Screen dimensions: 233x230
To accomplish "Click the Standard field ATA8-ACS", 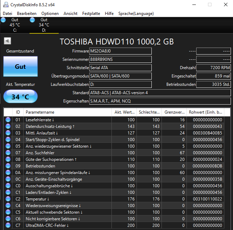I will pos(160,93).
